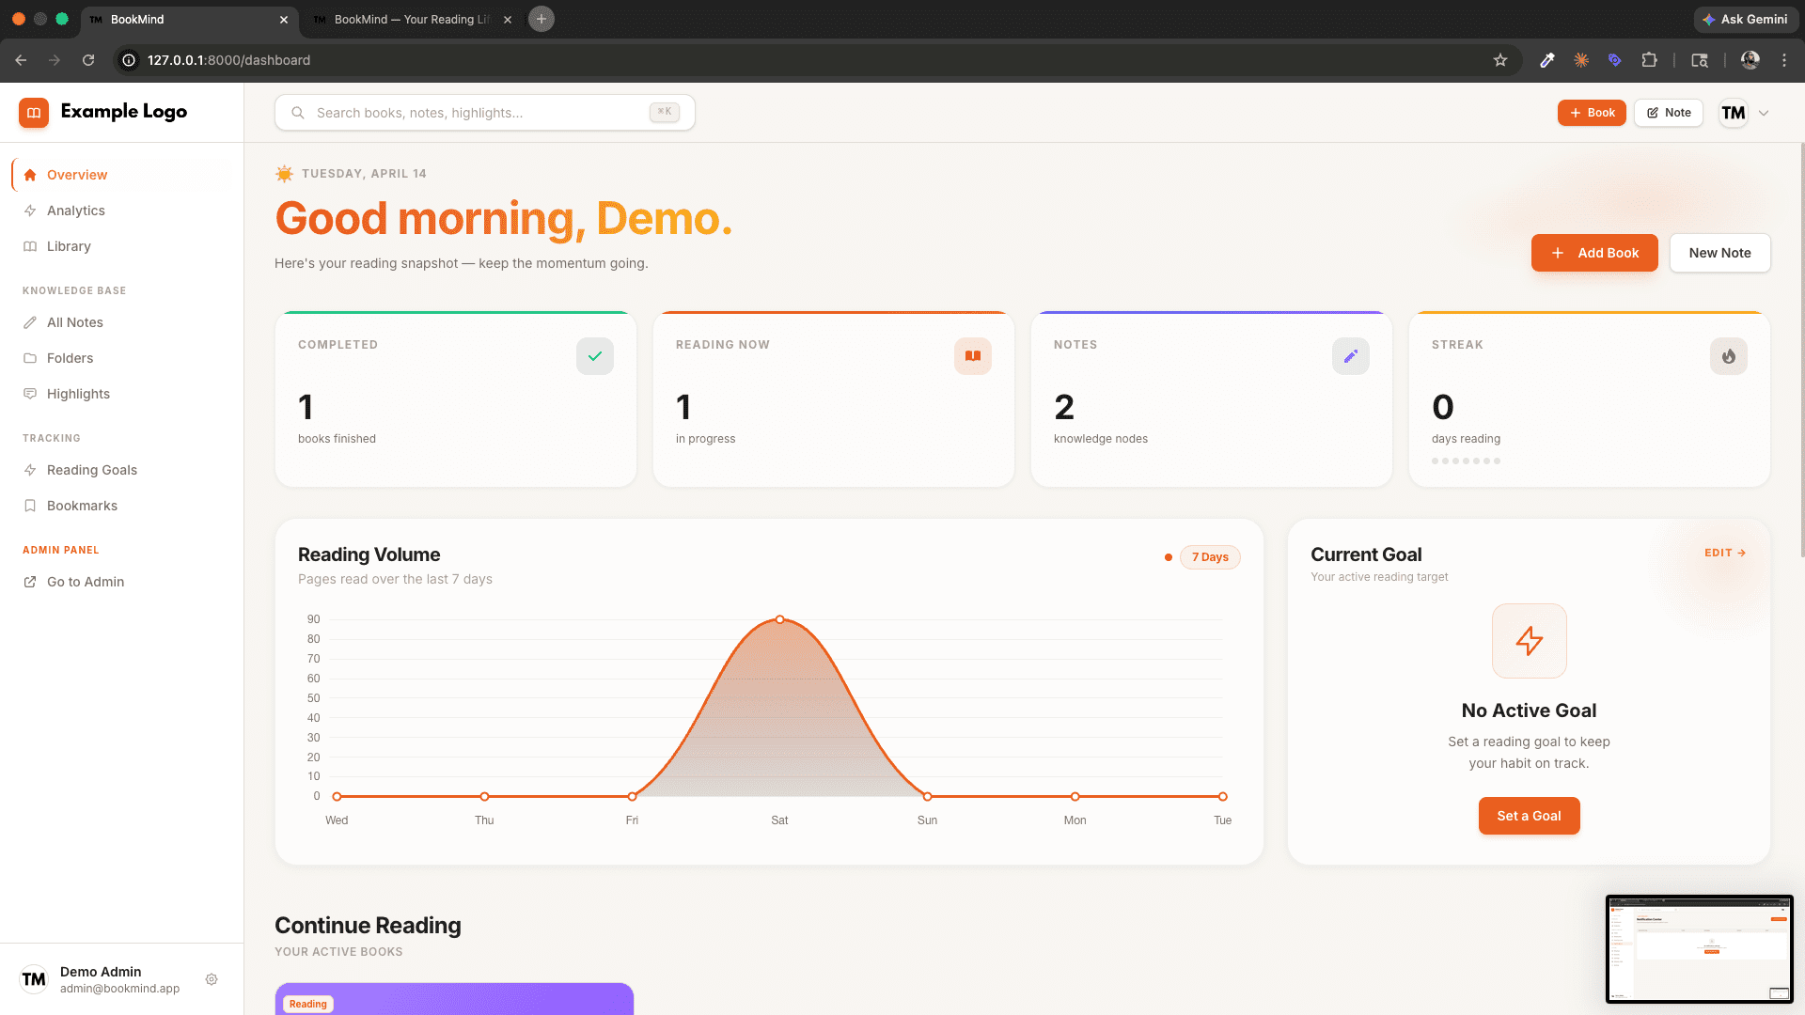Click the orange Add Book button
The image size is (1805, 1015).
click(1594, 253)
